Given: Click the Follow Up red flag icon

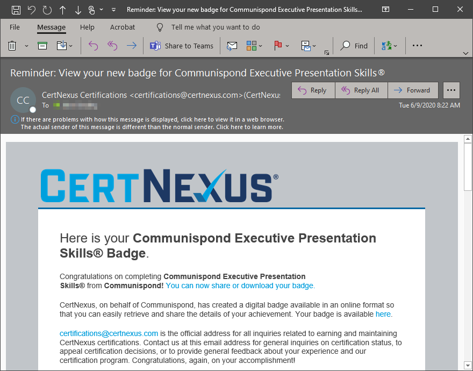Looking at the screenshot, I should click(278, 46).
